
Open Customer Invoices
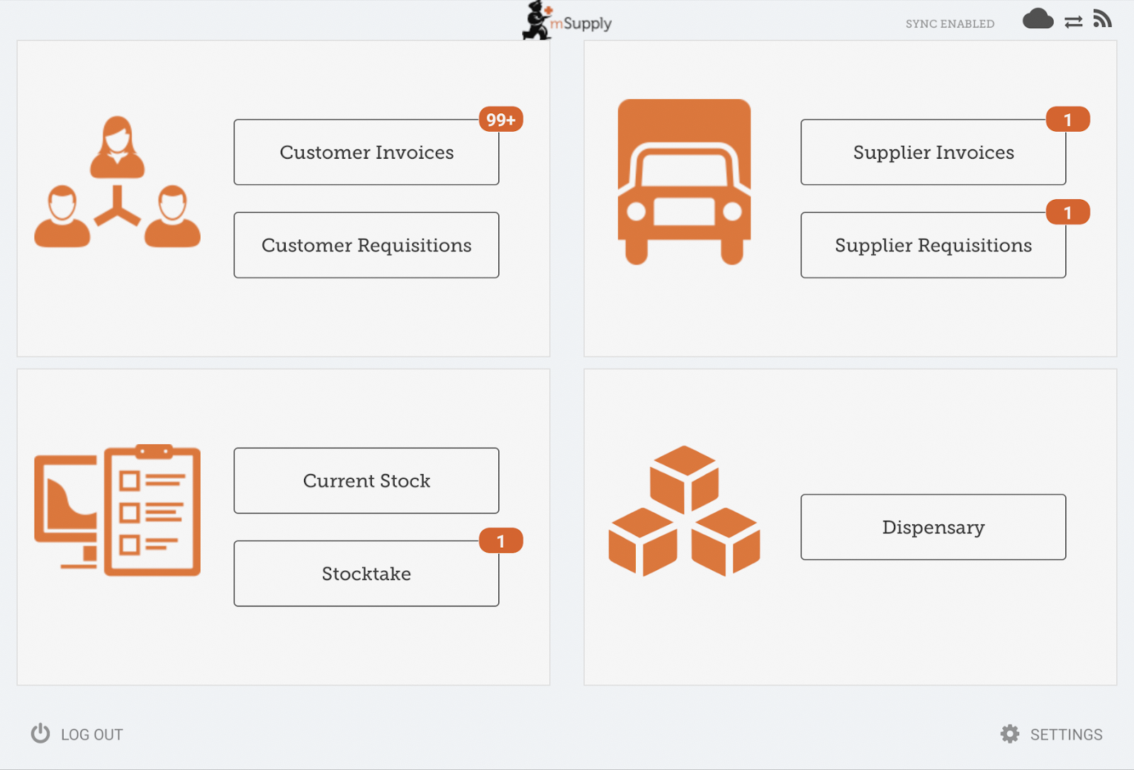click(x=366, y=152)
